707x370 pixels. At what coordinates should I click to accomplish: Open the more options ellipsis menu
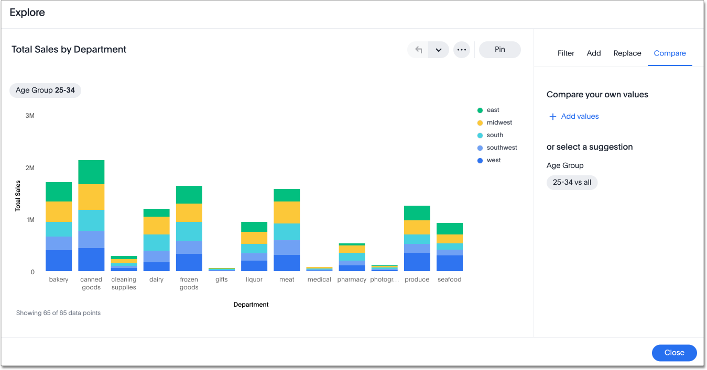click(x=461, y=50)
